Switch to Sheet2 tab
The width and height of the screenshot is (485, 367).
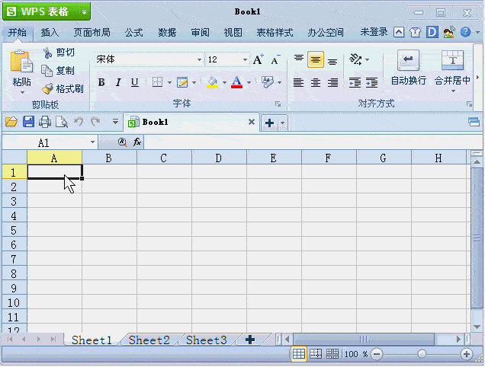pos(149,340)
